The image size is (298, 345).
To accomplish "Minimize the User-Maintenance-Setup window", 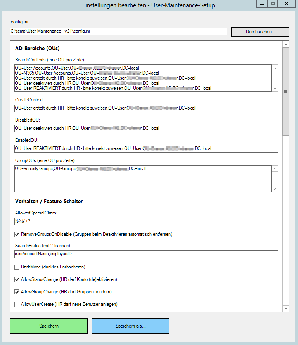I will coord(262,4).
